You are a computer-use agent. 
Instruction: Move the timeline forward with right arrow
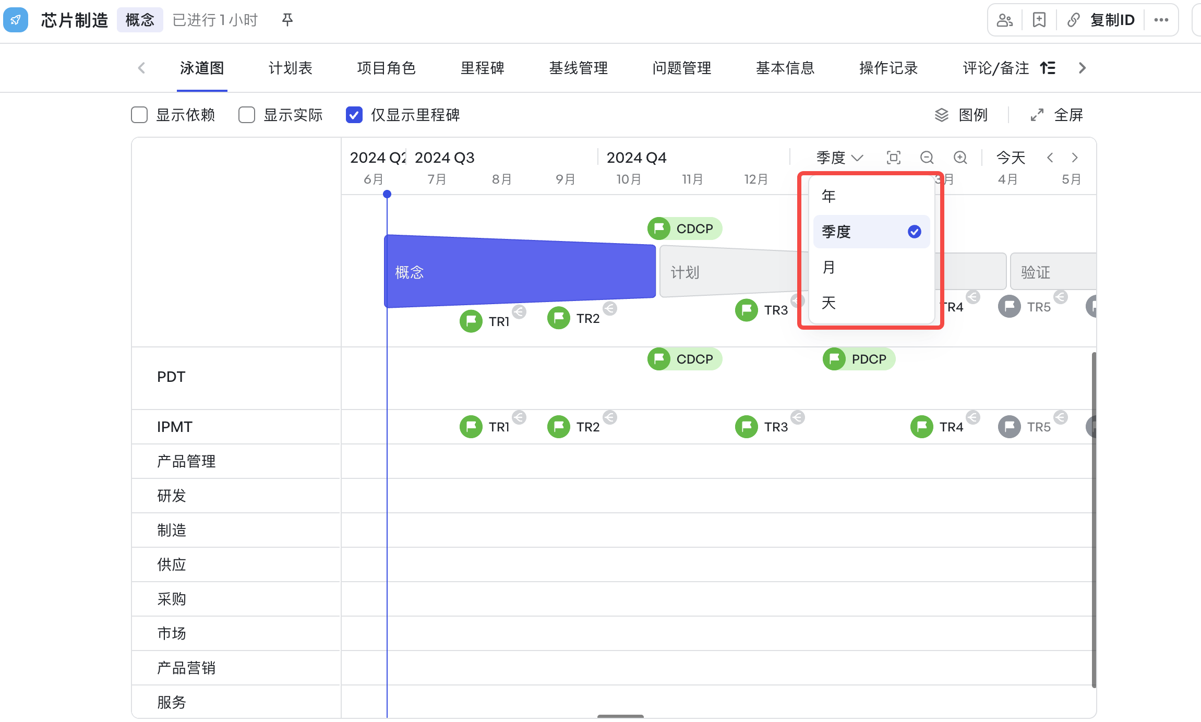coord(1075,158)
